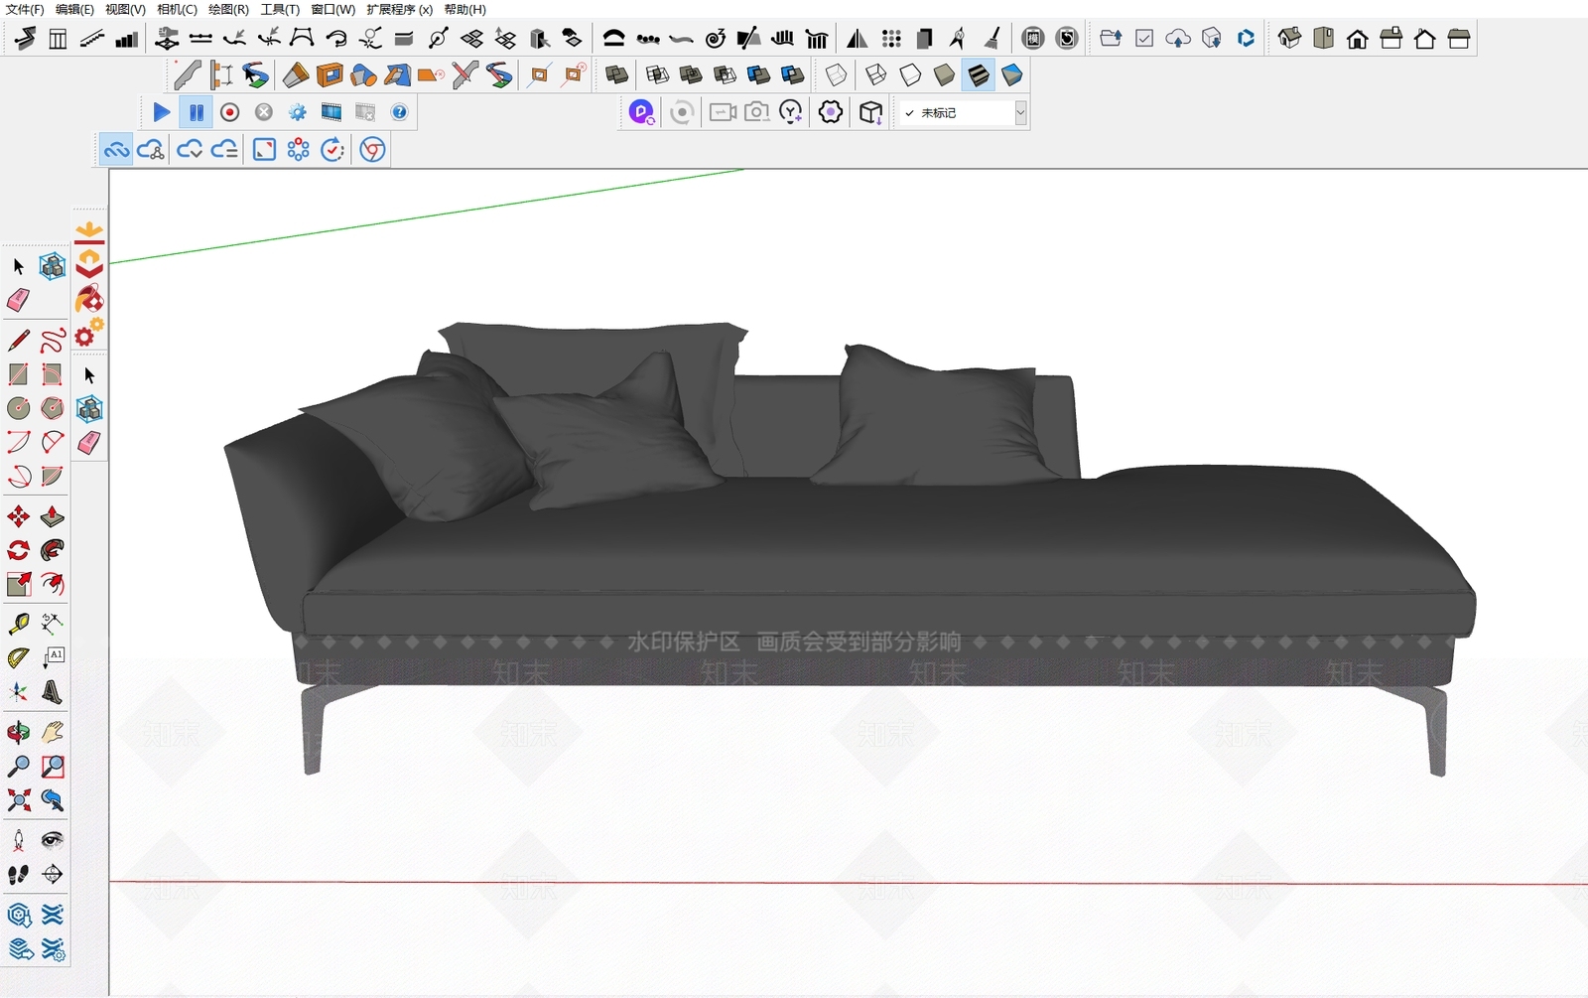Click the blue question mark help icon

399,112
